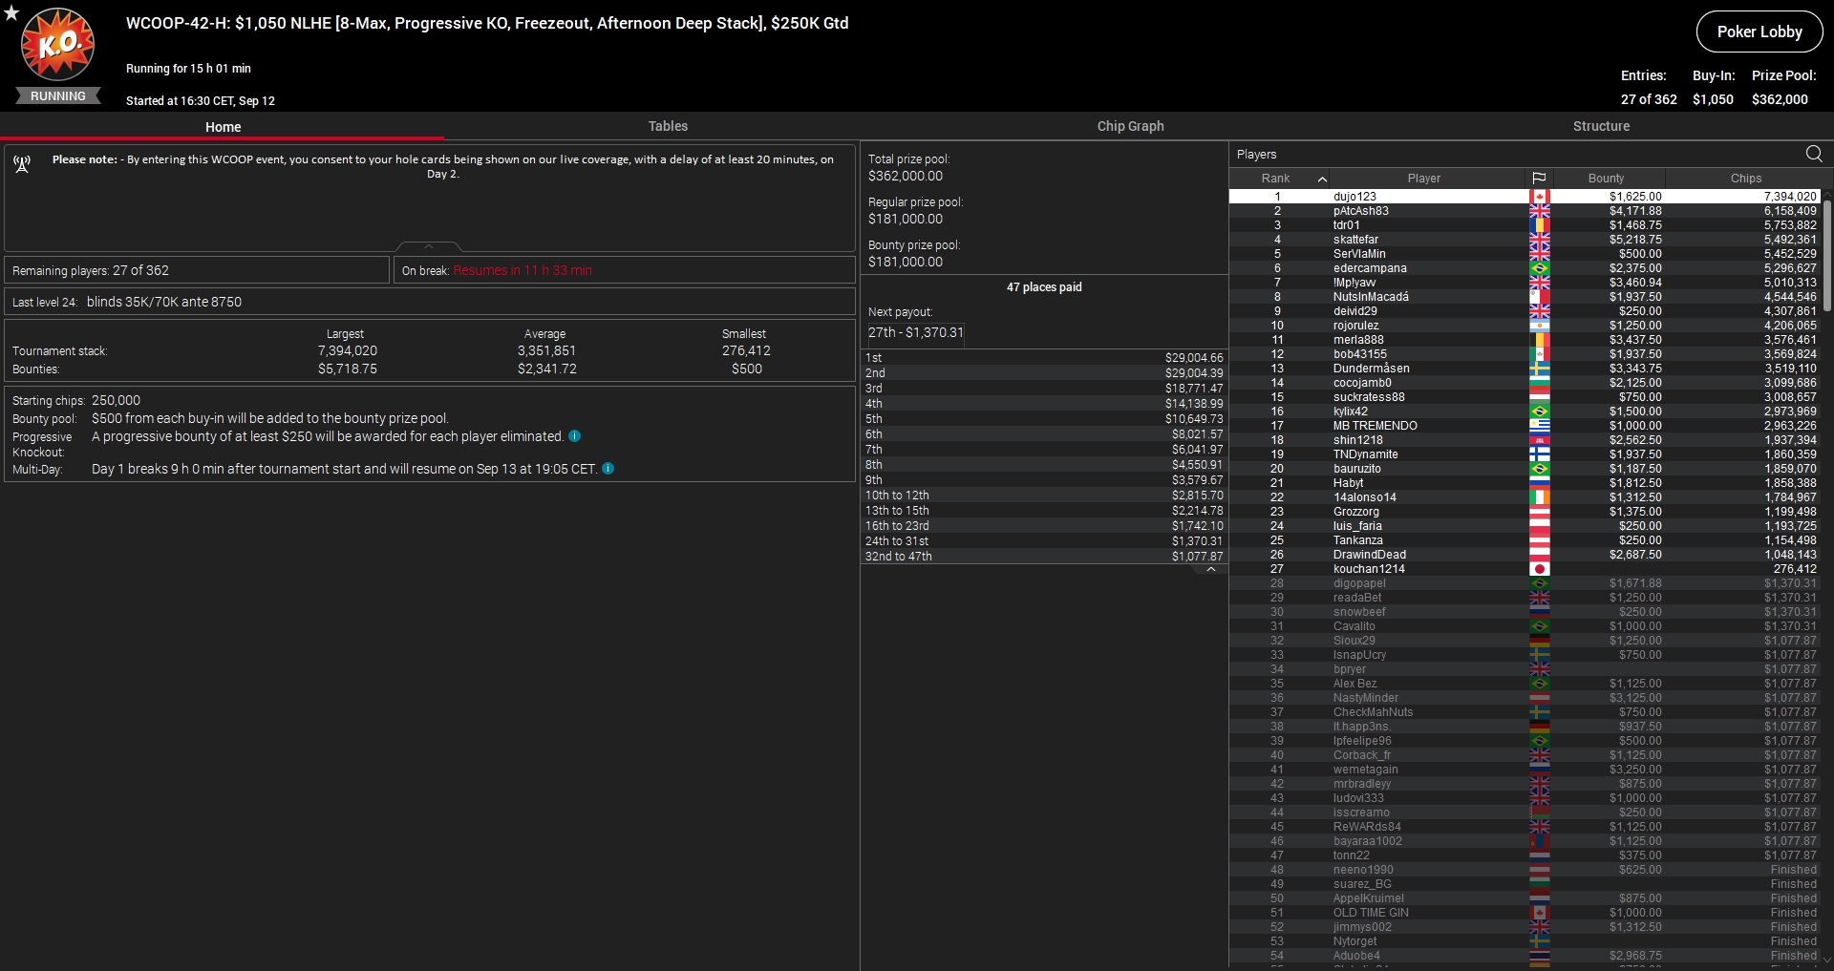The height and width of the screenshot is (971, 1834).
Task: Click flag icon for player bauruzito
Action: click(1539, 469)
